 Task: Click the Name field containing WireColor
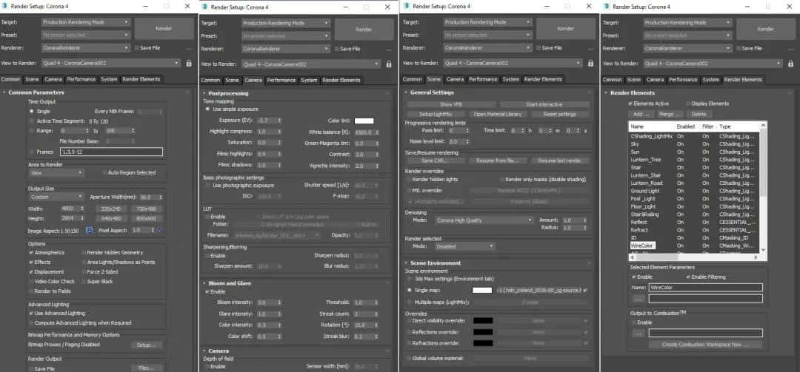706,288
